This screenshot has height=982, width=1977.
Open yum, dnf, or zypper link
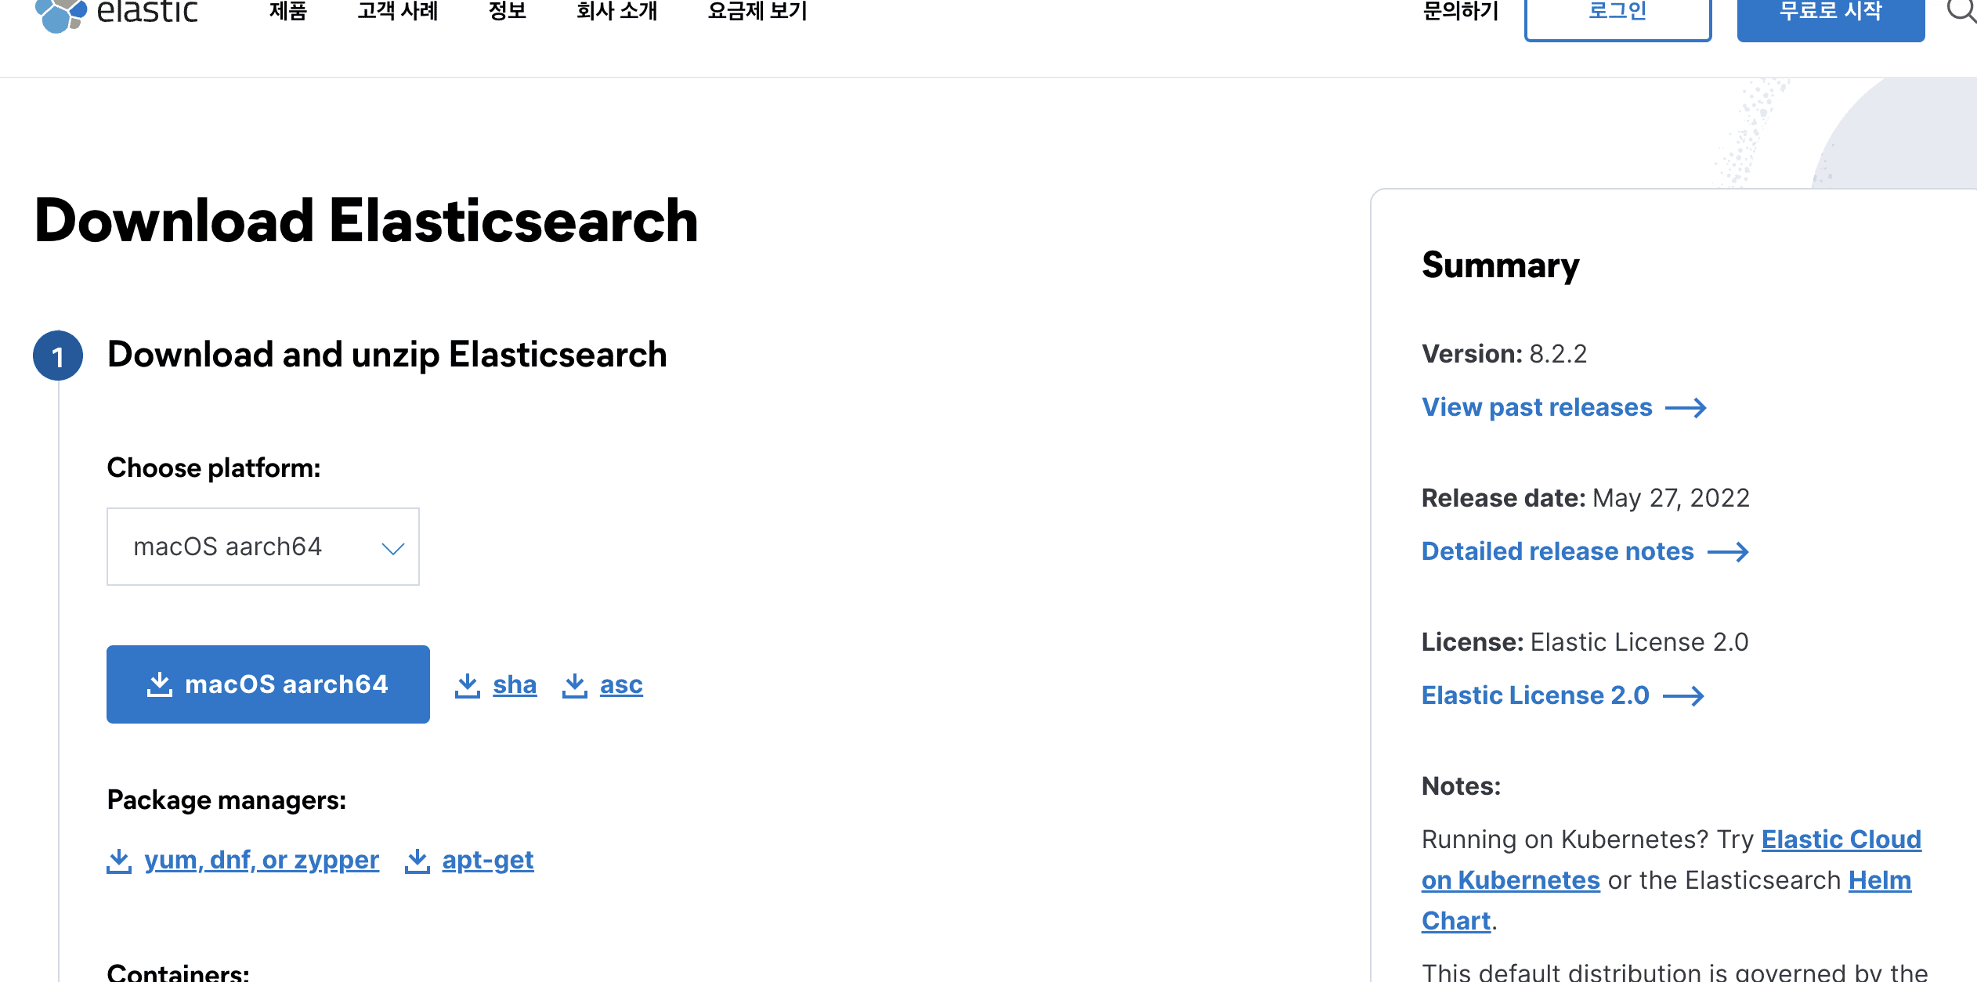[x=262, y=861]
